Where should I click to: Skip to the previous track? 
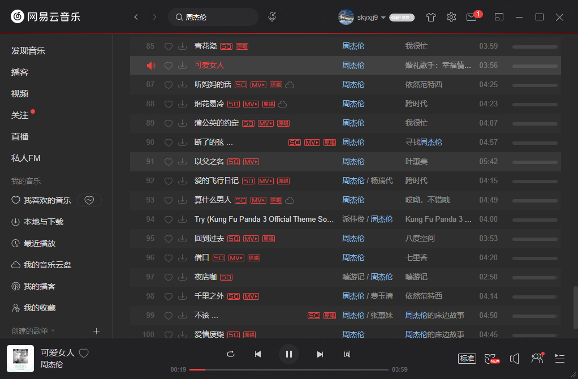pyautogui.click(x=258, y=354)
